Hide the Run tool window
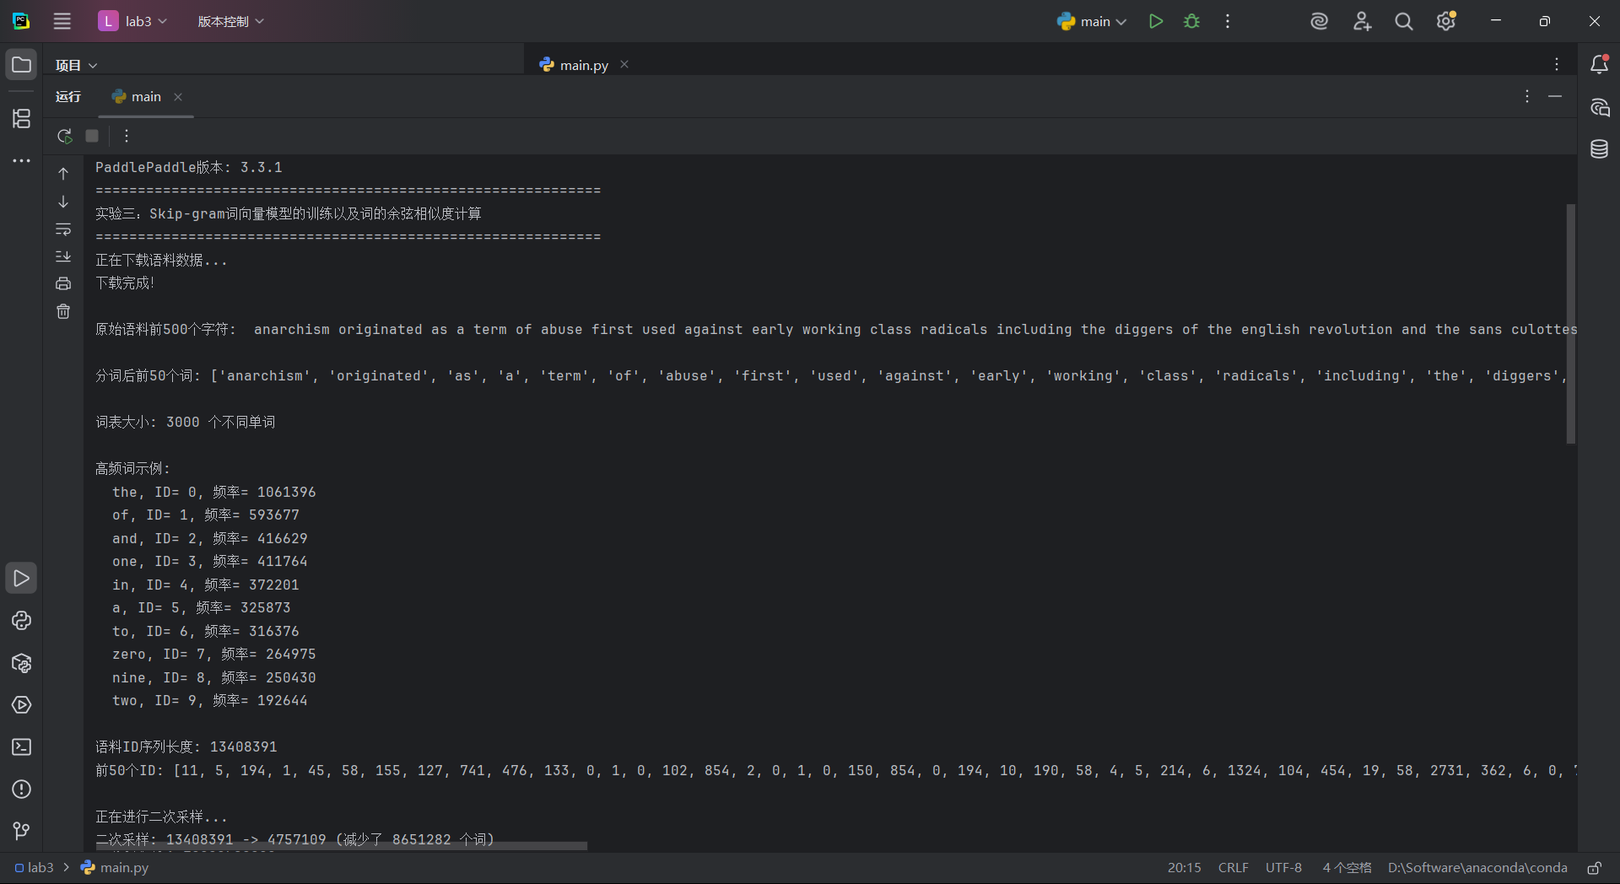Viewport: 1620px width, 884px height. pos(1555,96)
